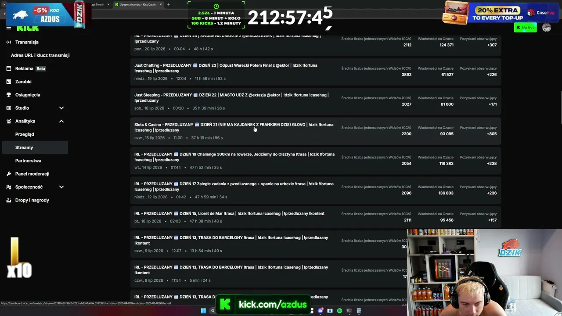
Task: Click the CCV value 3892
Action: click(407, 75)
